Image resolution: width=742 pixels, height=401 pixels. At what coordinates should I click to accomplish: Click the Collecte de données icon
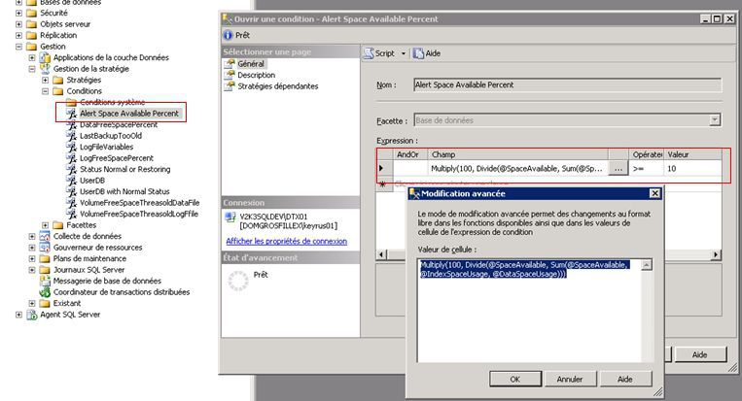[x=45, y=236]
